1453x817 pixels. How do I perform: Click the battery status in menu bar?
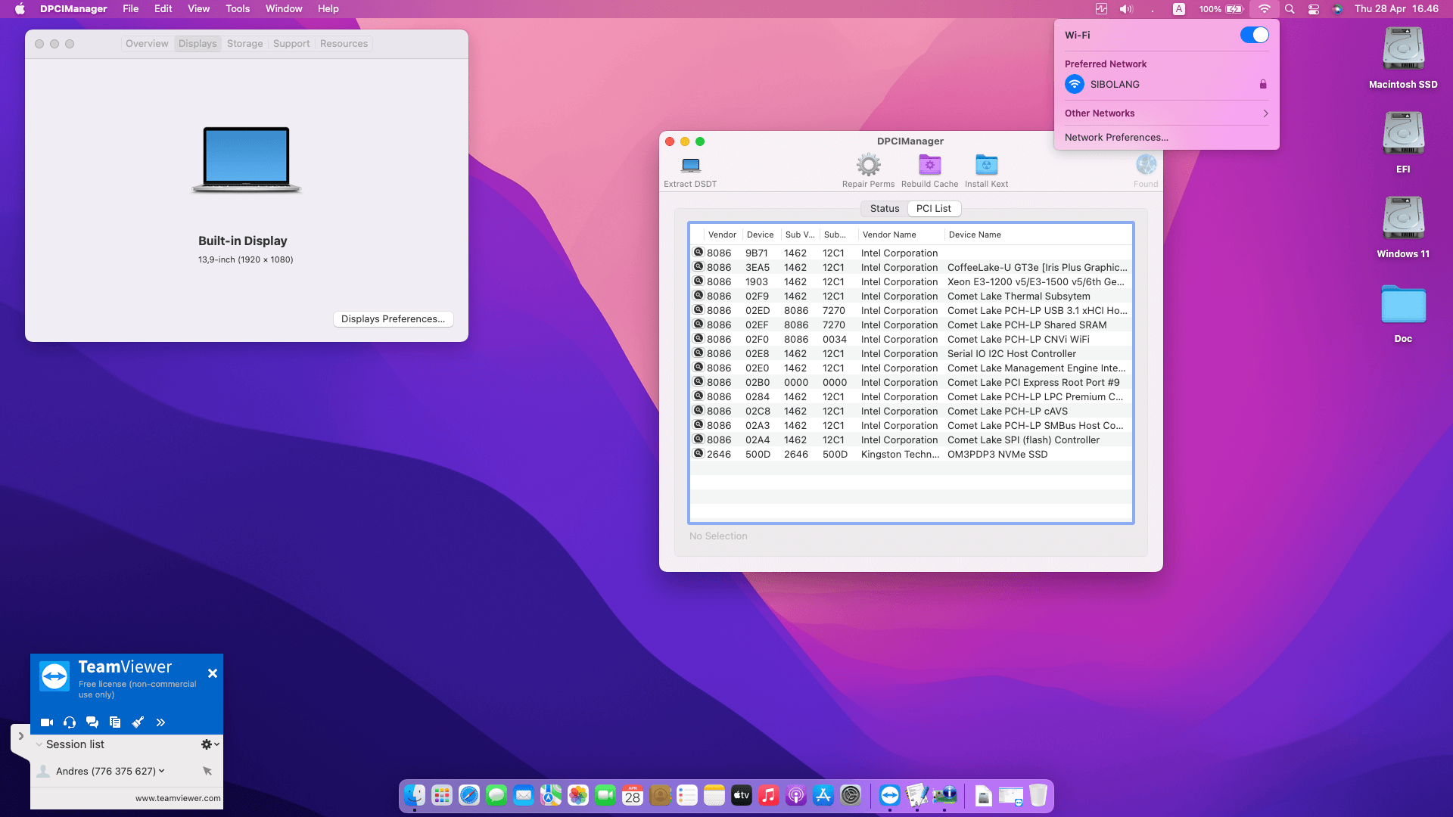(1221, 9)
